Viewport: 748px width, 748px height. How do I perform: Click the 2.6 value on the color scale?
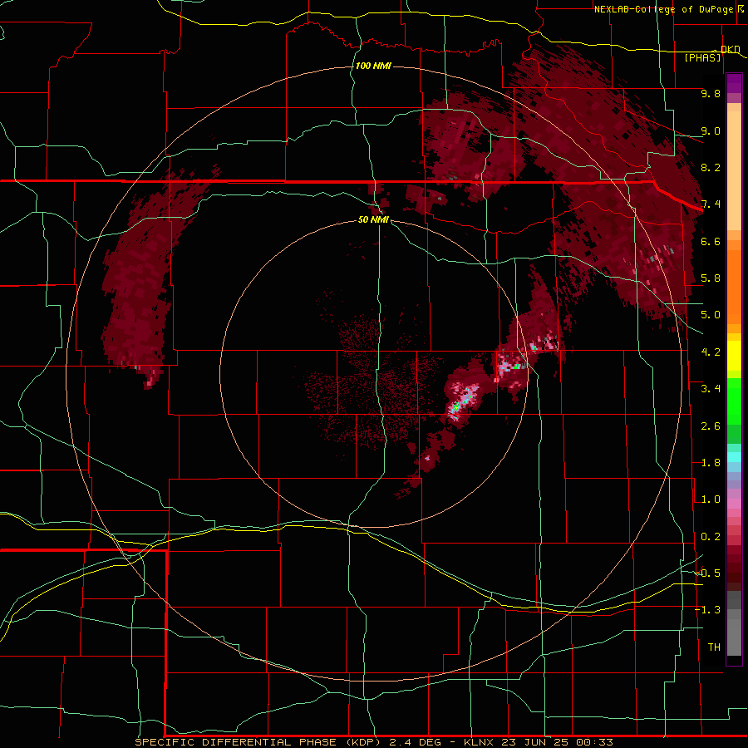pos(711,426)
